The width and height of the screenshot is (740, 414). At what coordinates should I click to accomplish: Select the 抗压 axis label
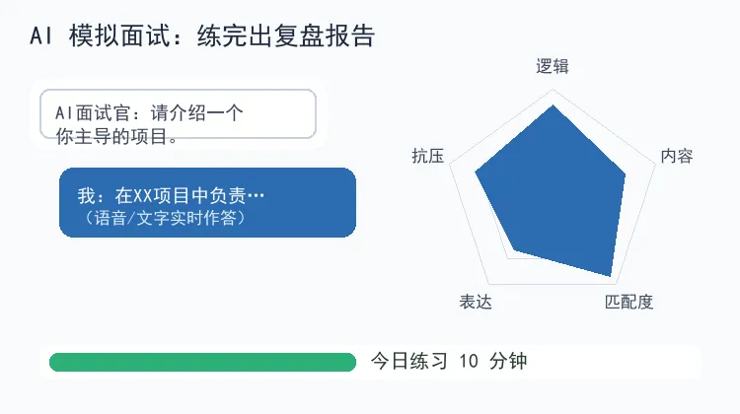click(427, 156)
